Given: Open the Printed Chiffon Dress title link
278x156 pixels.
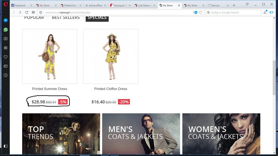Looking at the screenshot, I should pyautogui.click(x=111, y=89).
